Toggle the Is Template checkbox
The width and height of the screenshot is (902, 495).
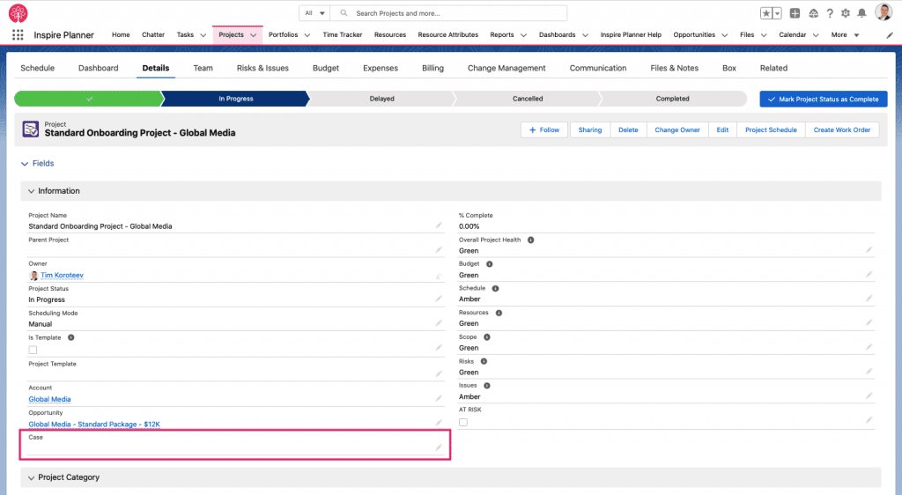pos(33,350)
